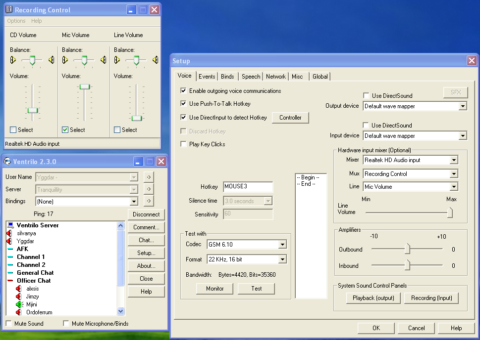Click the arrow button next to User Name

149,177
